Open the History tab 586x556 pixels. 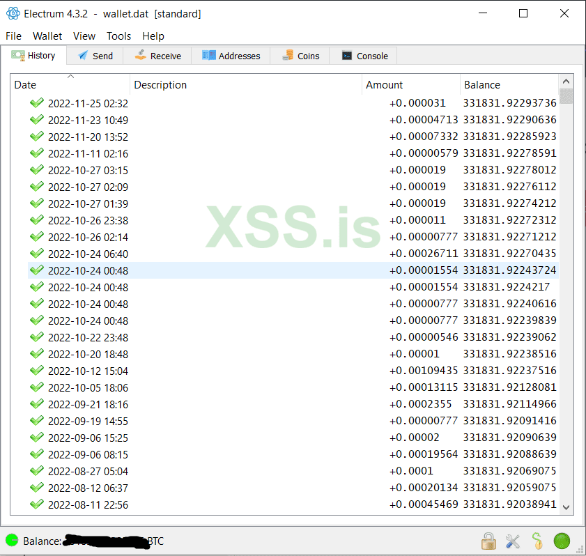point(33,56)
